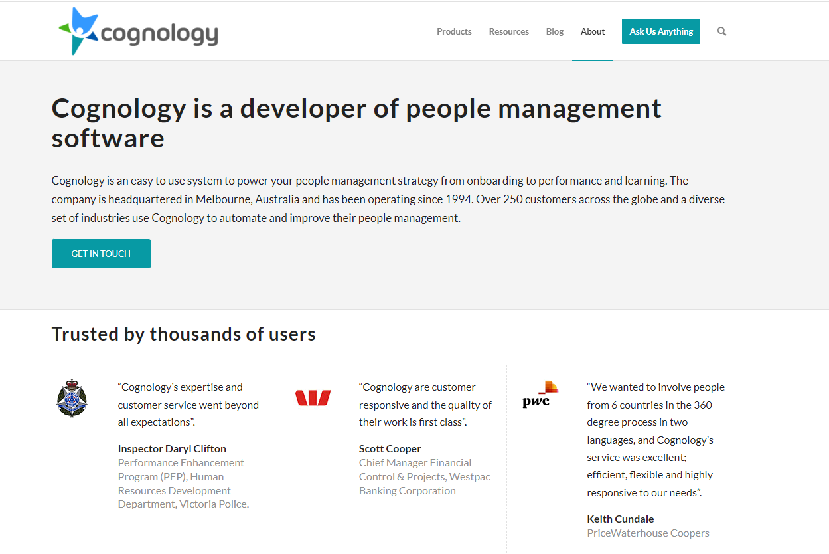
Task: Click the quote about exceeding all expectations
Action: [188, 405]
